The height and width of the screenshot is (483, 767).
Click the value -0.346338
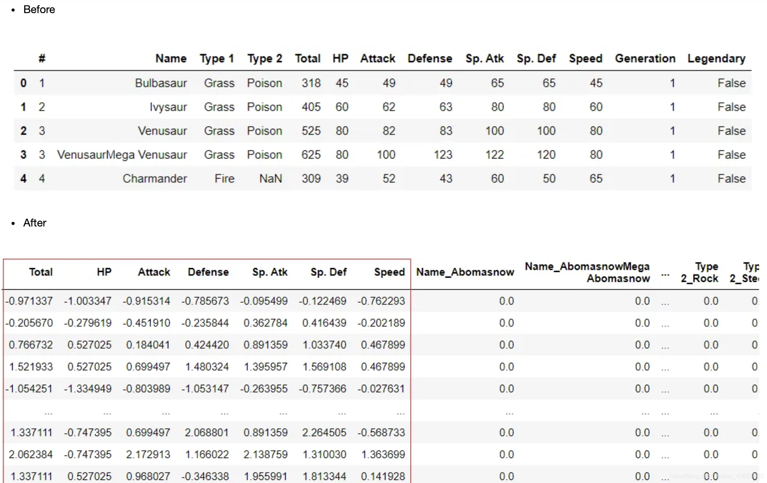click(205, 476)
